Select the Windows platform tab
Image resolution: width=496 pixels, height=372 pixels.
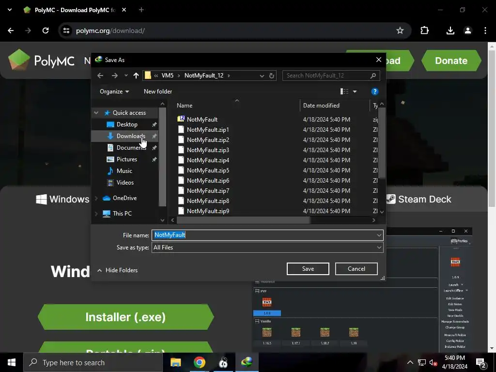[62, 199]
